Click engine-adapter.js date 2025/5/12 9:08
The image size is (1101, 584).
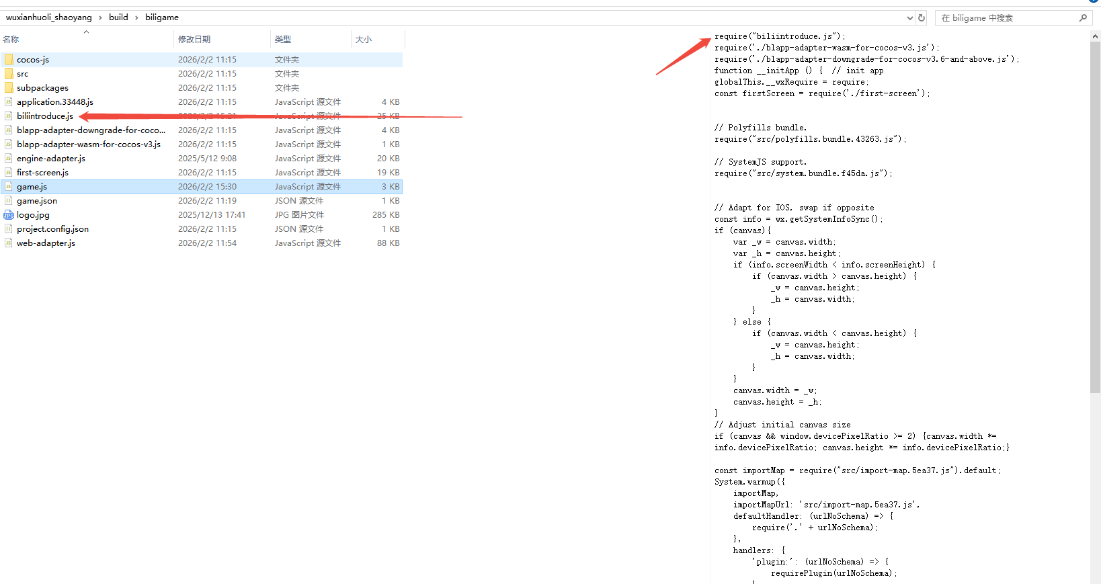pyautogui.click(x=207, y=159)
